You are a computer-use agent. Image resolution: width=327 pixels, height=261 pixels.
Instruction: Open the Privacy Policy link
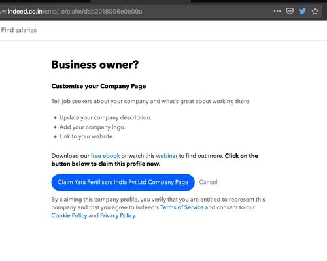pyautogui.click(x=118, y=215)
